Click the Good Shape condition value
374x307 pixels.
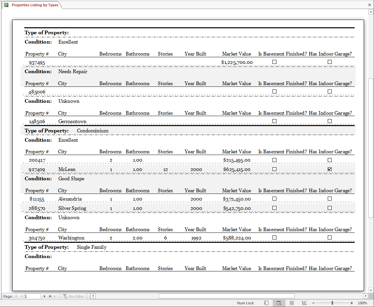pos(71,179)
